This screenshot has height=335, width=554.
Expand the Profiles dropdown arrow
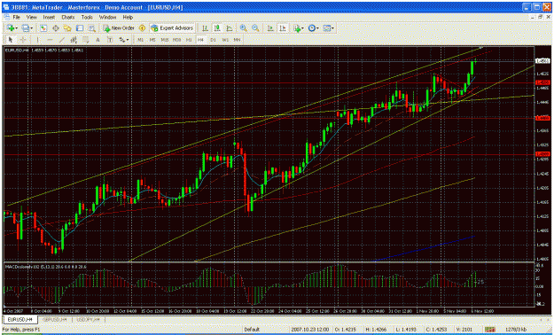(x=31, y=28)
